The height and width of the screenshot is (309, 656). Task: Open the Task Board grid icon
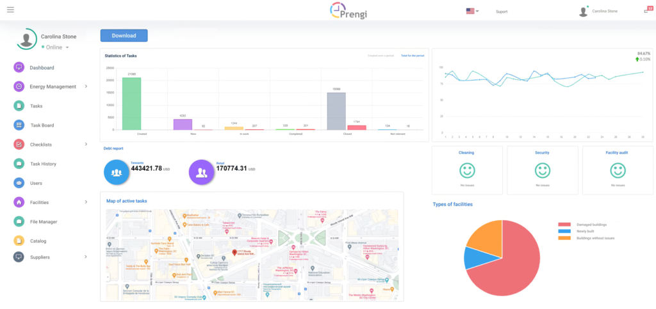pyautogui.click(x=19, y=125)
